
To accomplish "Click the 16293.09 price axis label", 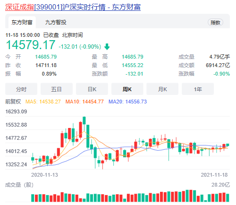I will click(x=16, y=111).
